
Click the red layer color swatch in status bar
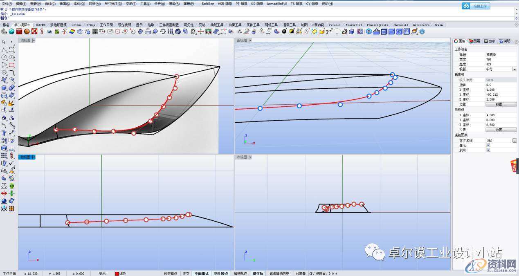pyautogui.click(x=117, y=274)
